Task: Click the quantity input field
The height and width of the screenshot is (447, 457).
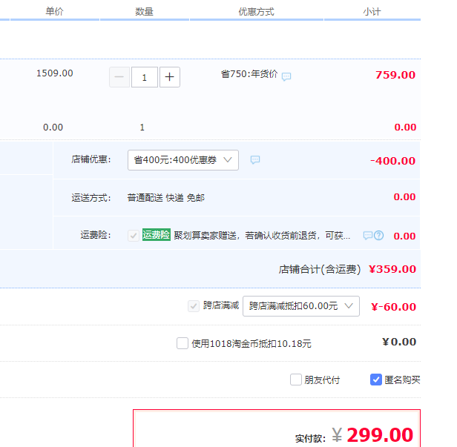Action: pyautogui.click(x=144, y=77)
